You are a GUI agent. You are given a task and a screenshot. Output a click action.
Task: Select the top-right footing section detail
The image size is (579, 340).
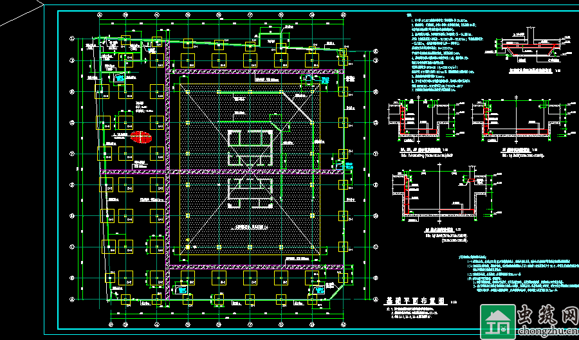[529, 48]
